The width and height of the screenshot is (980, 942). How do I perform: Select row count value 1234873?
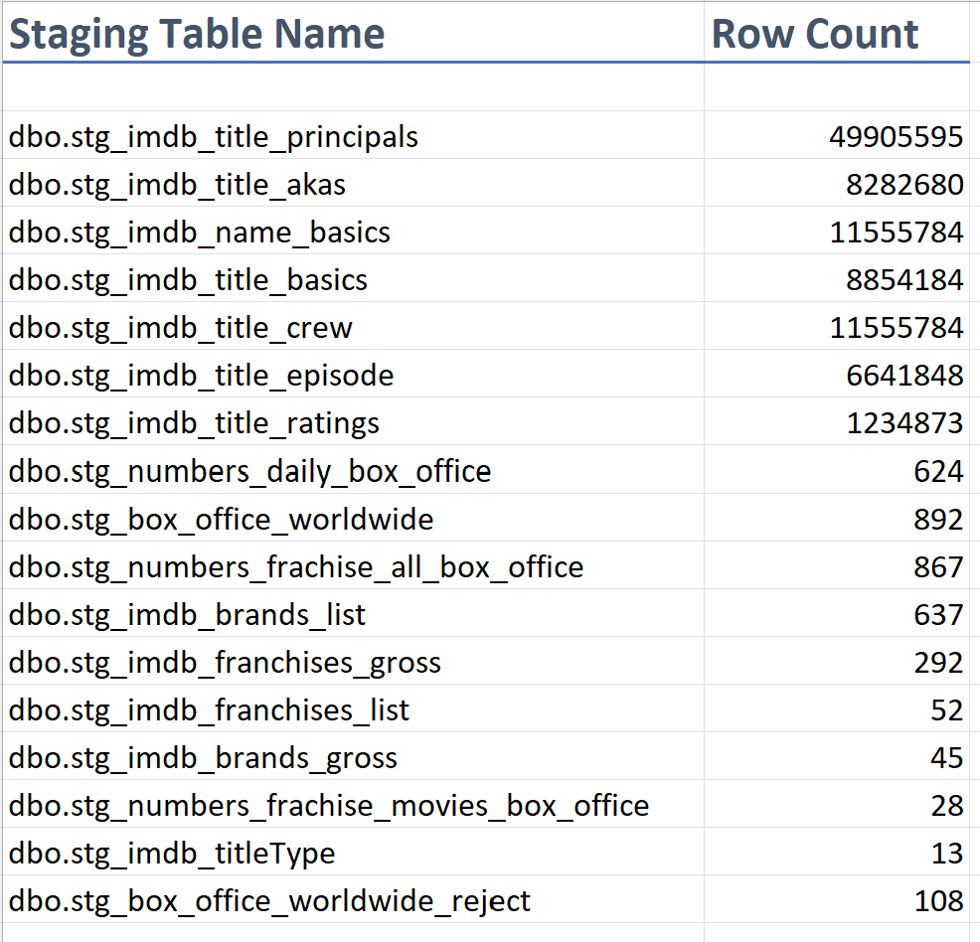coord(837,421)
